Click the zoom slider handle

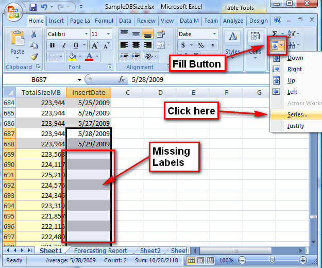pos(272,260)
